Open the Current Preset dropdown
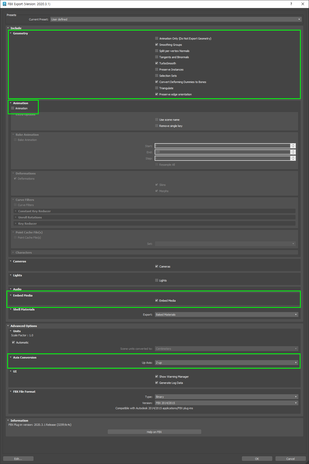 tap(176, 19)
